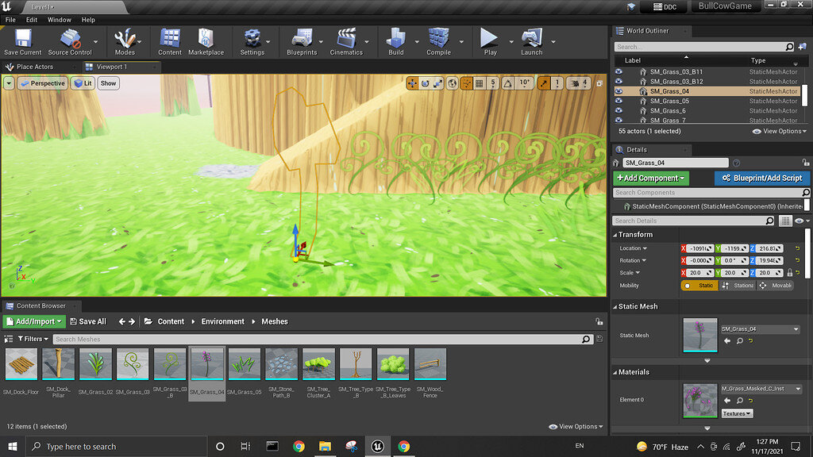Image resolution: width=813 pixels, height=457 pixels.
Task: Open the Add Component dropdown
Action: (651, 179)
